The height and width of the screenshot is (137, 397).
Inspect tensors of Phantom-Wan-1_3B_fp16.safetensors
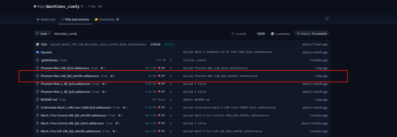104,84
